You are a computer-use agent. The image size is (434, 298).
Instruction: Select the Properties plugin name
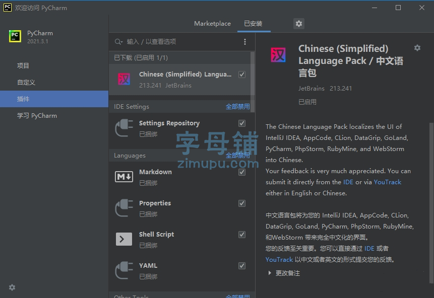[x=155, y=203]
